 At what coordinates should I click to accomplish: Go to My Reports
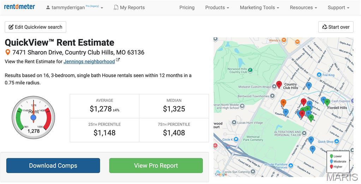(x=129, y=7)
